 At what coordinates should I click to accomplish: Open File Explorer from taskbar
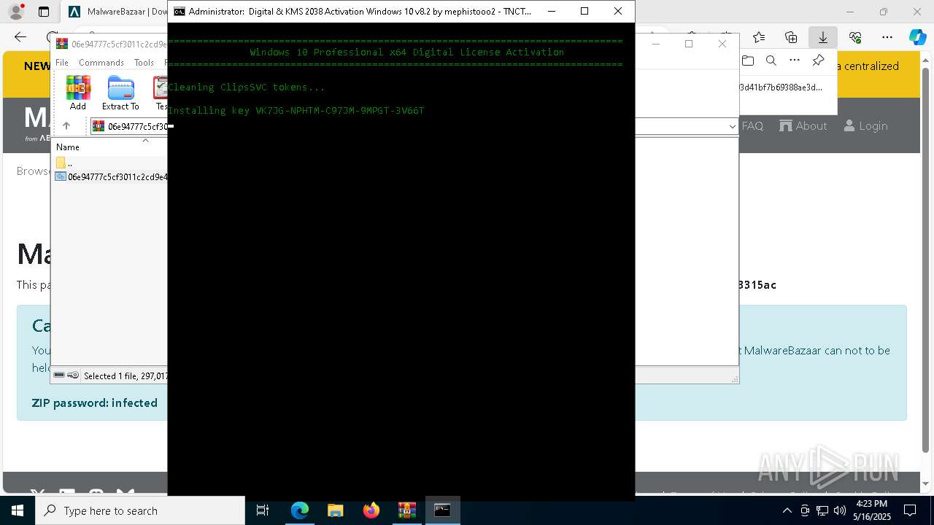pos(336,510)
